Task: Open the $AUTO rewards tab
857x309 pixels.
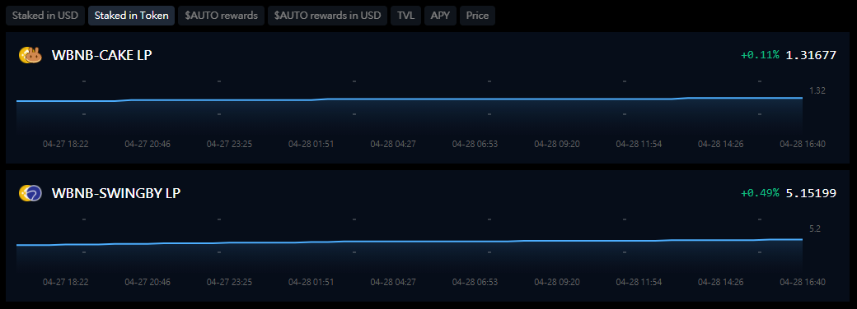Action: (222, 16)
